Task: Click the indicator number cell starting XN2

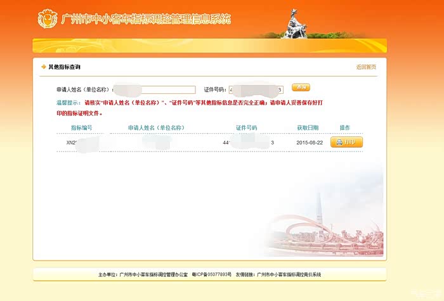Action: click(x=82, y=143)
